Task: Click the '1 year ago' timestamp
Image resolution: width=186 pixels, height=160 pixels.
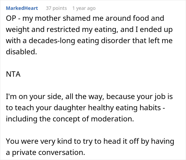Action: click(84, 8)
